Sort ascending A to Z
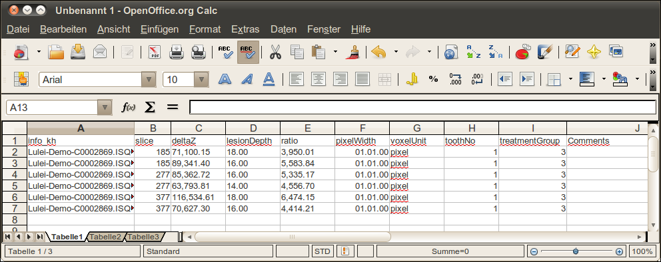 tap(473, 52)
